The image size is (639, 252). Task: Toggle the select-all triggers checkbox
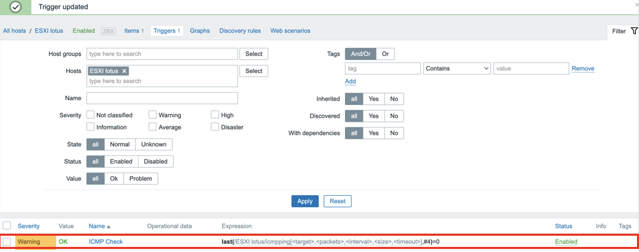click(x=7, y=226)
